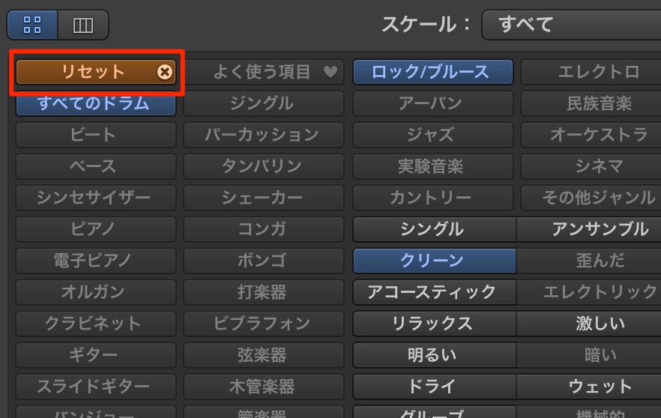Select the ウェット descriptor
Viewport: 661px width, 418px height.
pyautogui.click(x=589, y=387)
